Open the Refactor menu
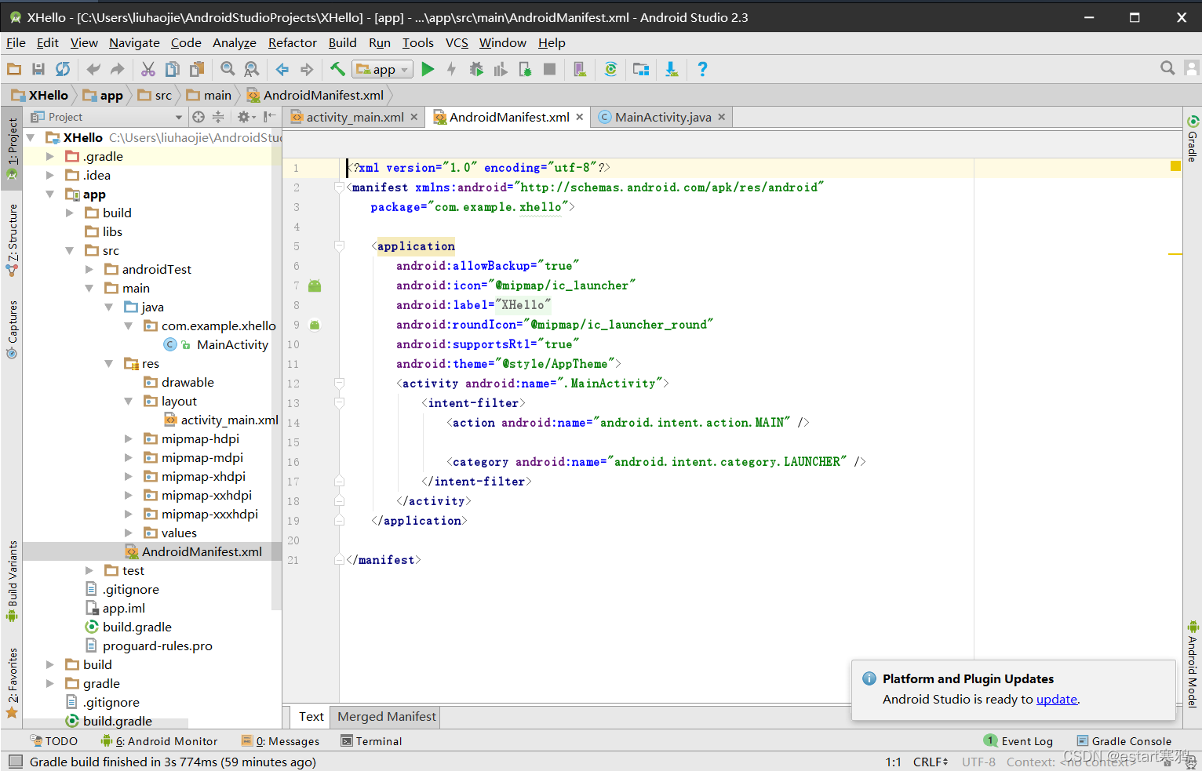1202x771 pixels. pos(292,43)
